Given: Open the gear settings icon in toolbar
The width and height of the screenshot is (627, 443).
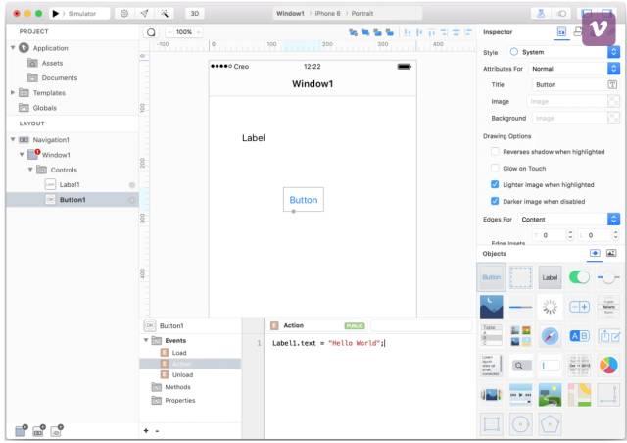Looking at the screenshot, I should tap(124, 13).
